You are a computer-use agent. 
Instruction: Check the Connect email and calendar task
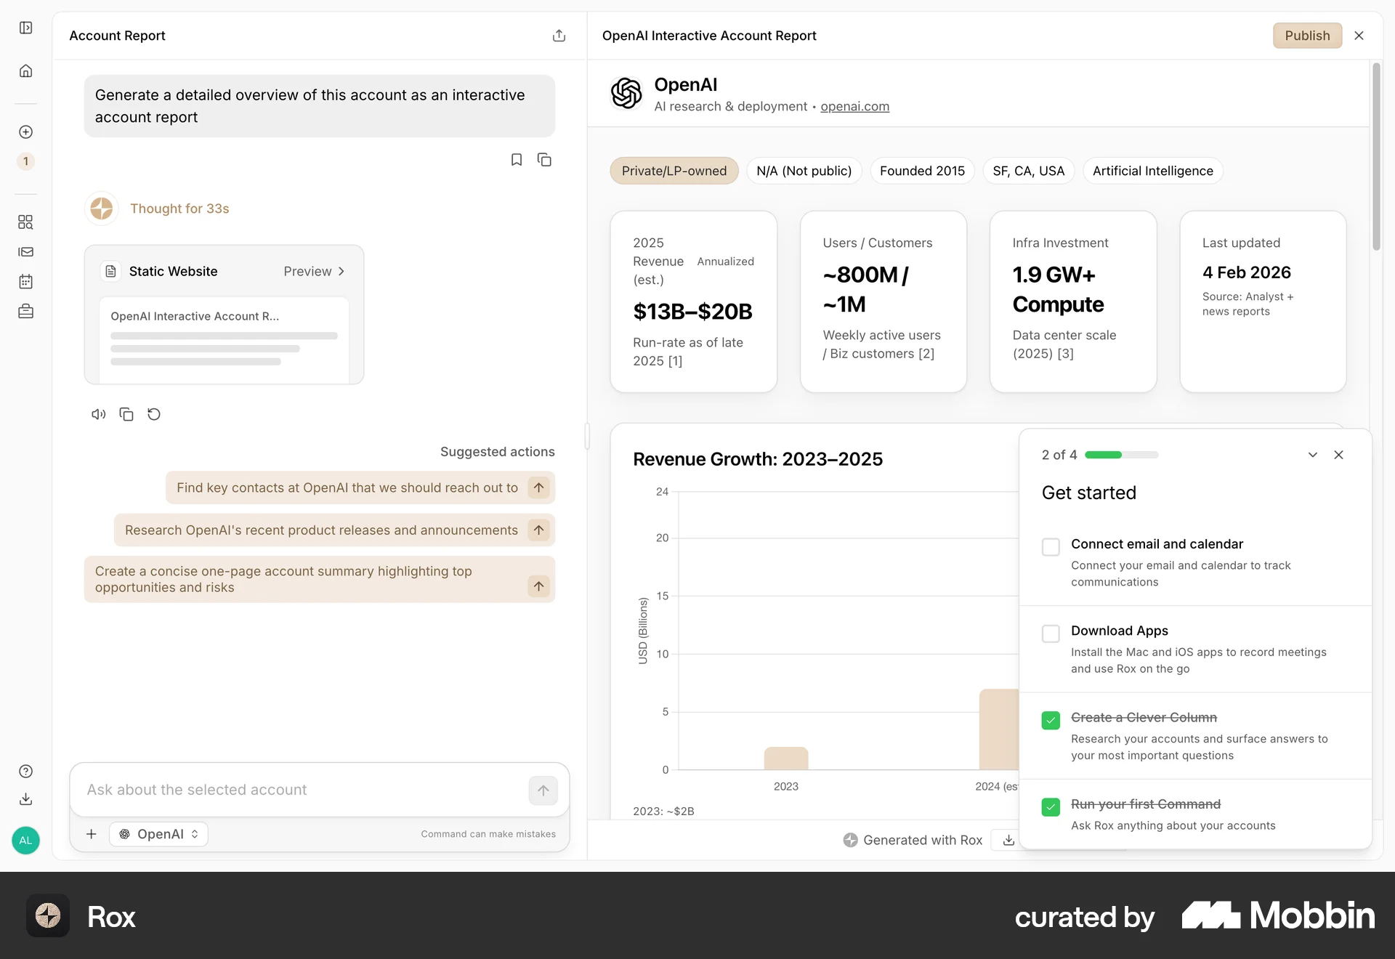tap(1051, 547)
